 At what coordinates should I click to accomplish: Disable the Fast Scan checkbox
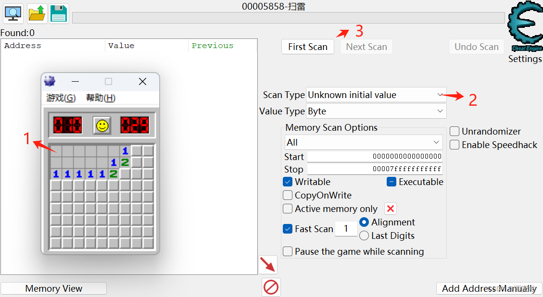(288, 229)
